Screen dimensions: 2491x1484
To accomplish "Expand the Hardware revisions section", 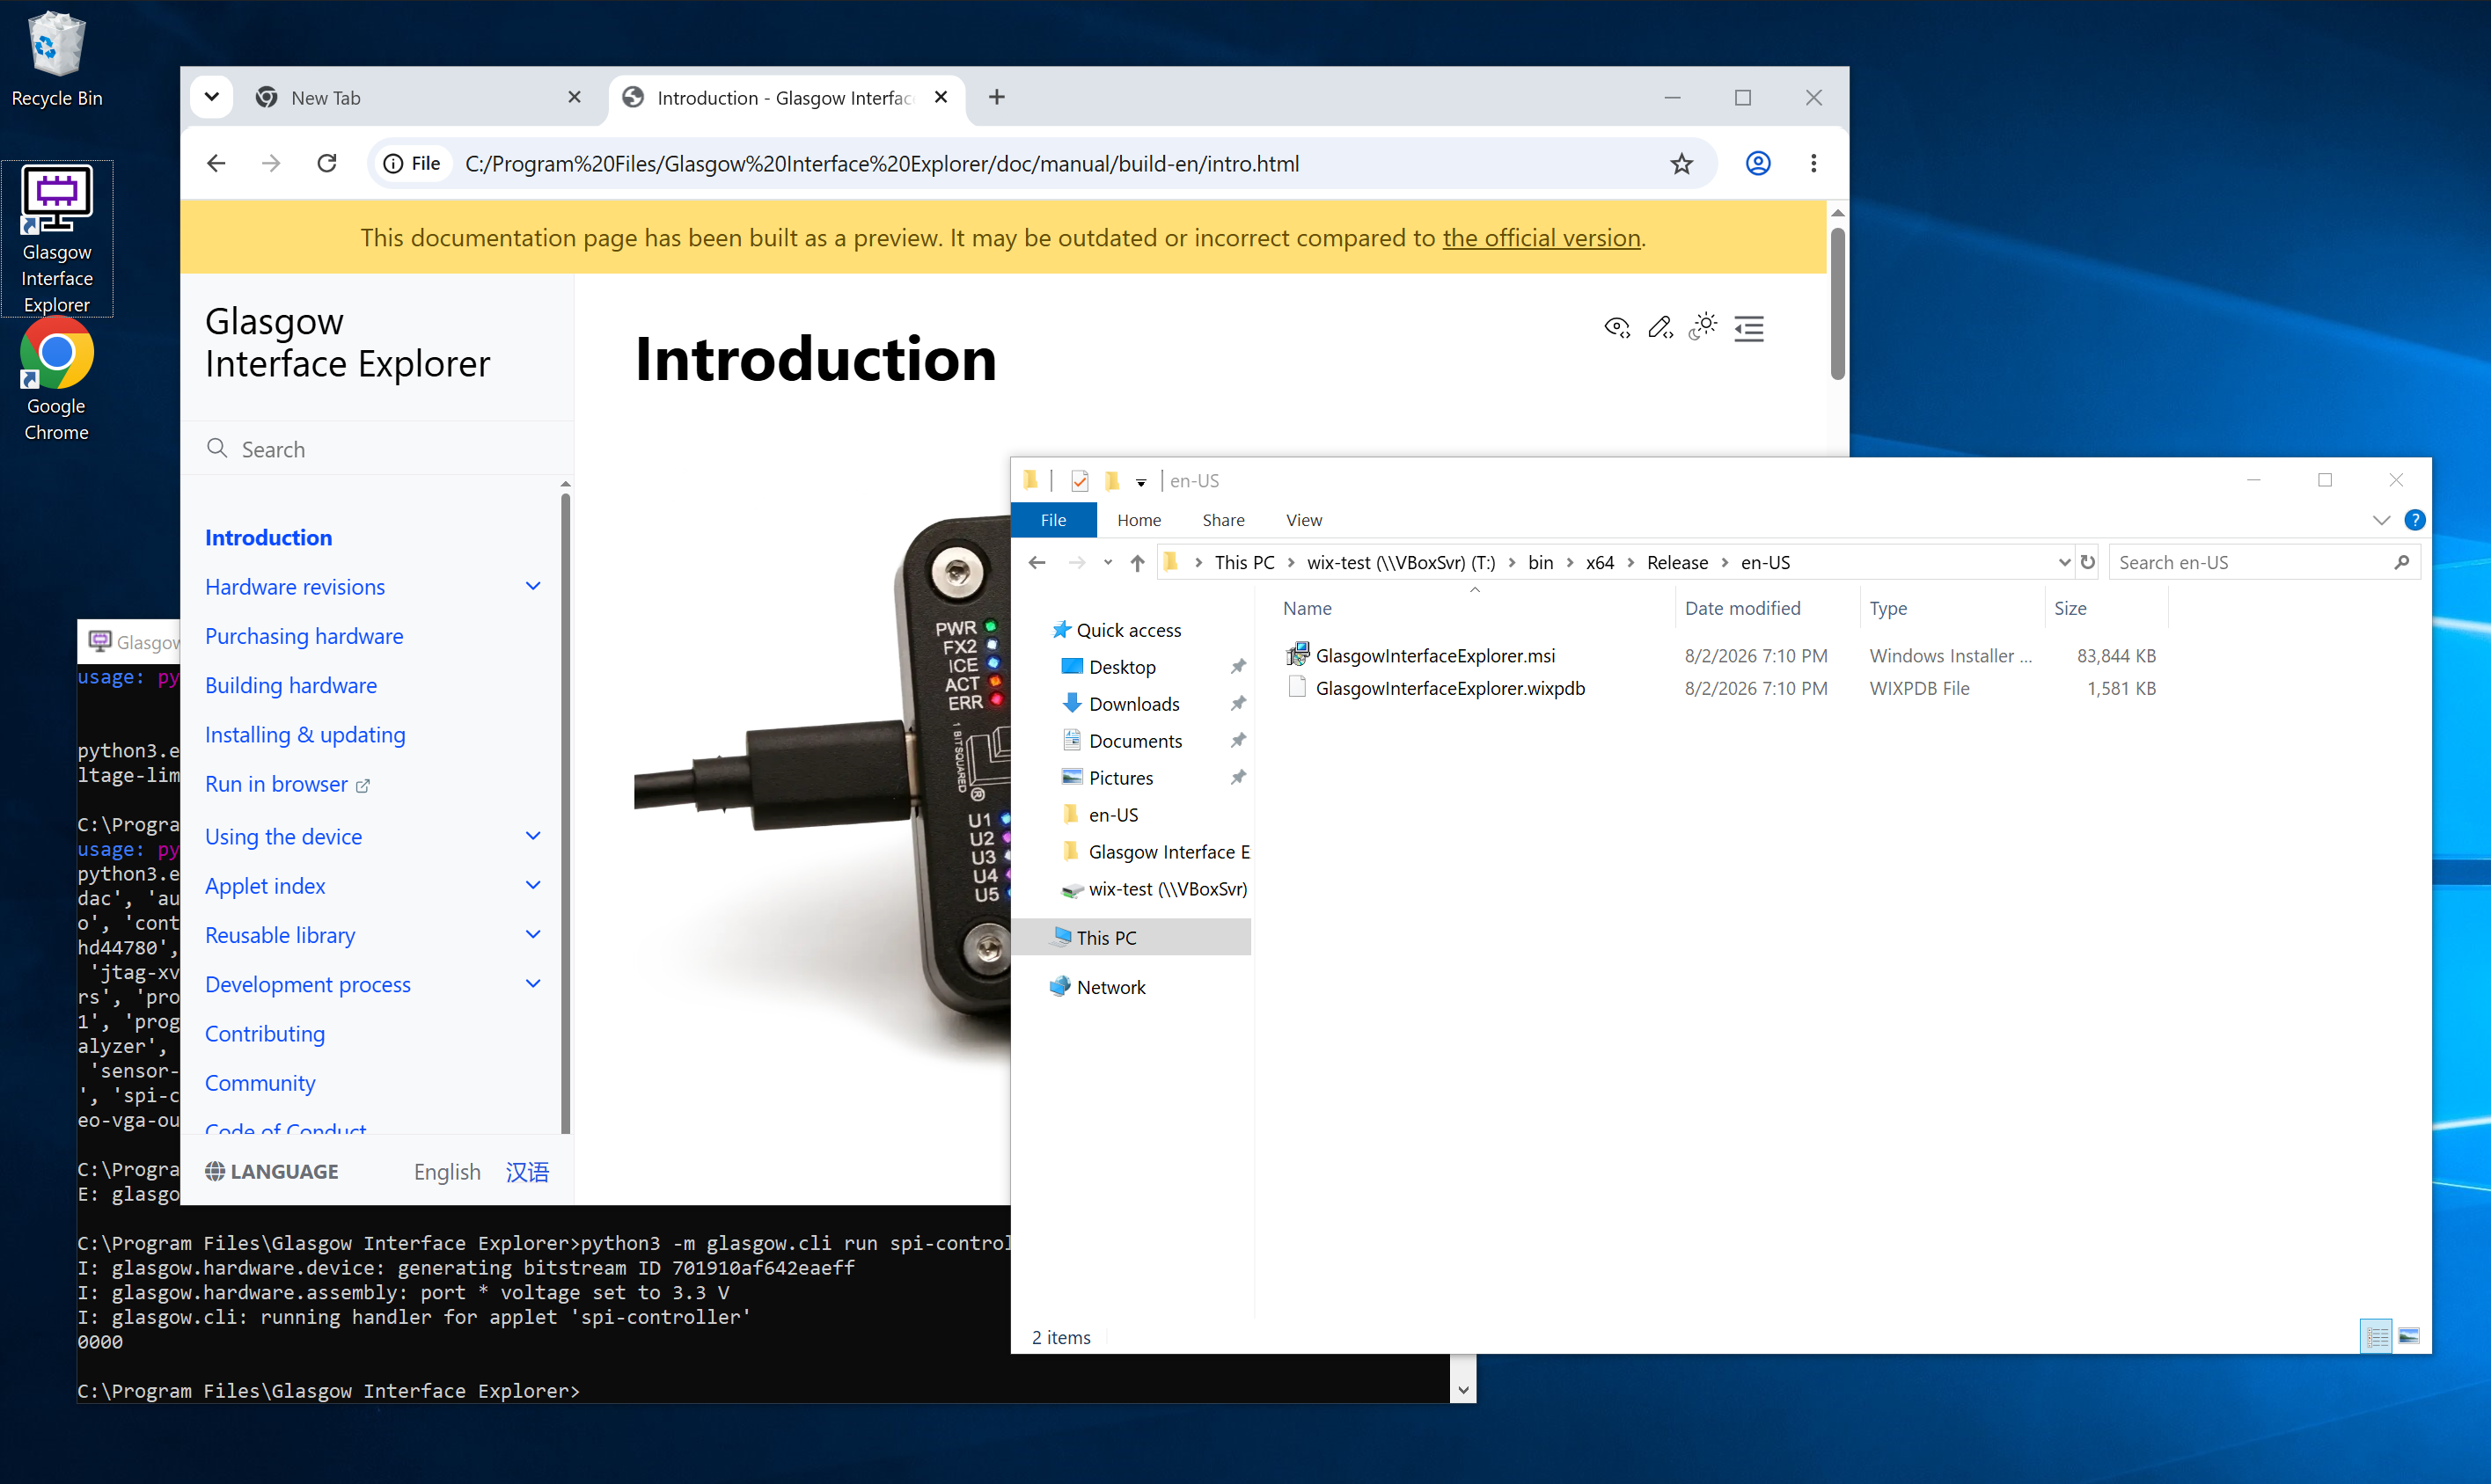I will point(533,586).
